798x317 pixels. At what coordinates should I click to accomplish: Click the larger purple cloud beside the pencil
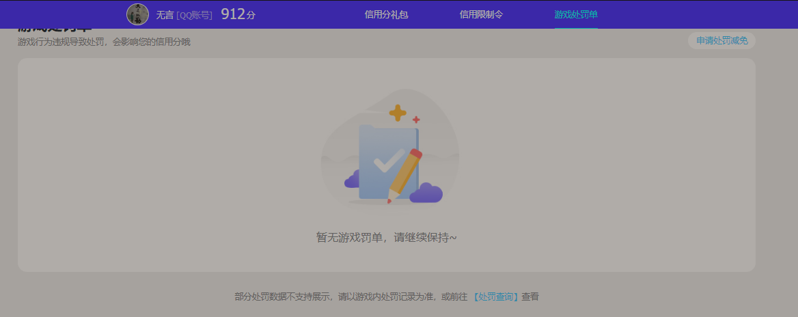(x=427, y=193)
